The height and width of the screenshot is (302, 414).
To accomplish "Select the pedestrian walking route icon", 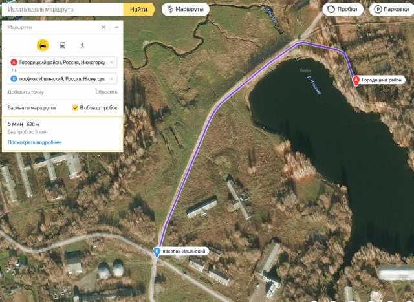I will click(82, 45).
